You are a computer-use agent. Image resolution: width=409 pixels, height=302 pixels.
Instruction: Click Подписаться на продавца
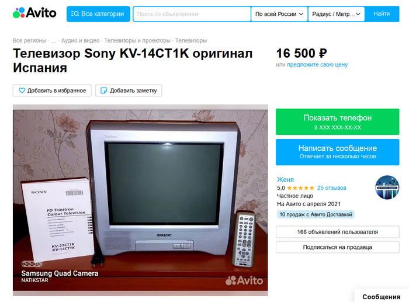[338, 247]
